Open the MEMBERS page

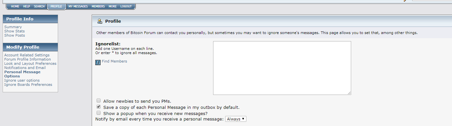(x=98, y=6)
